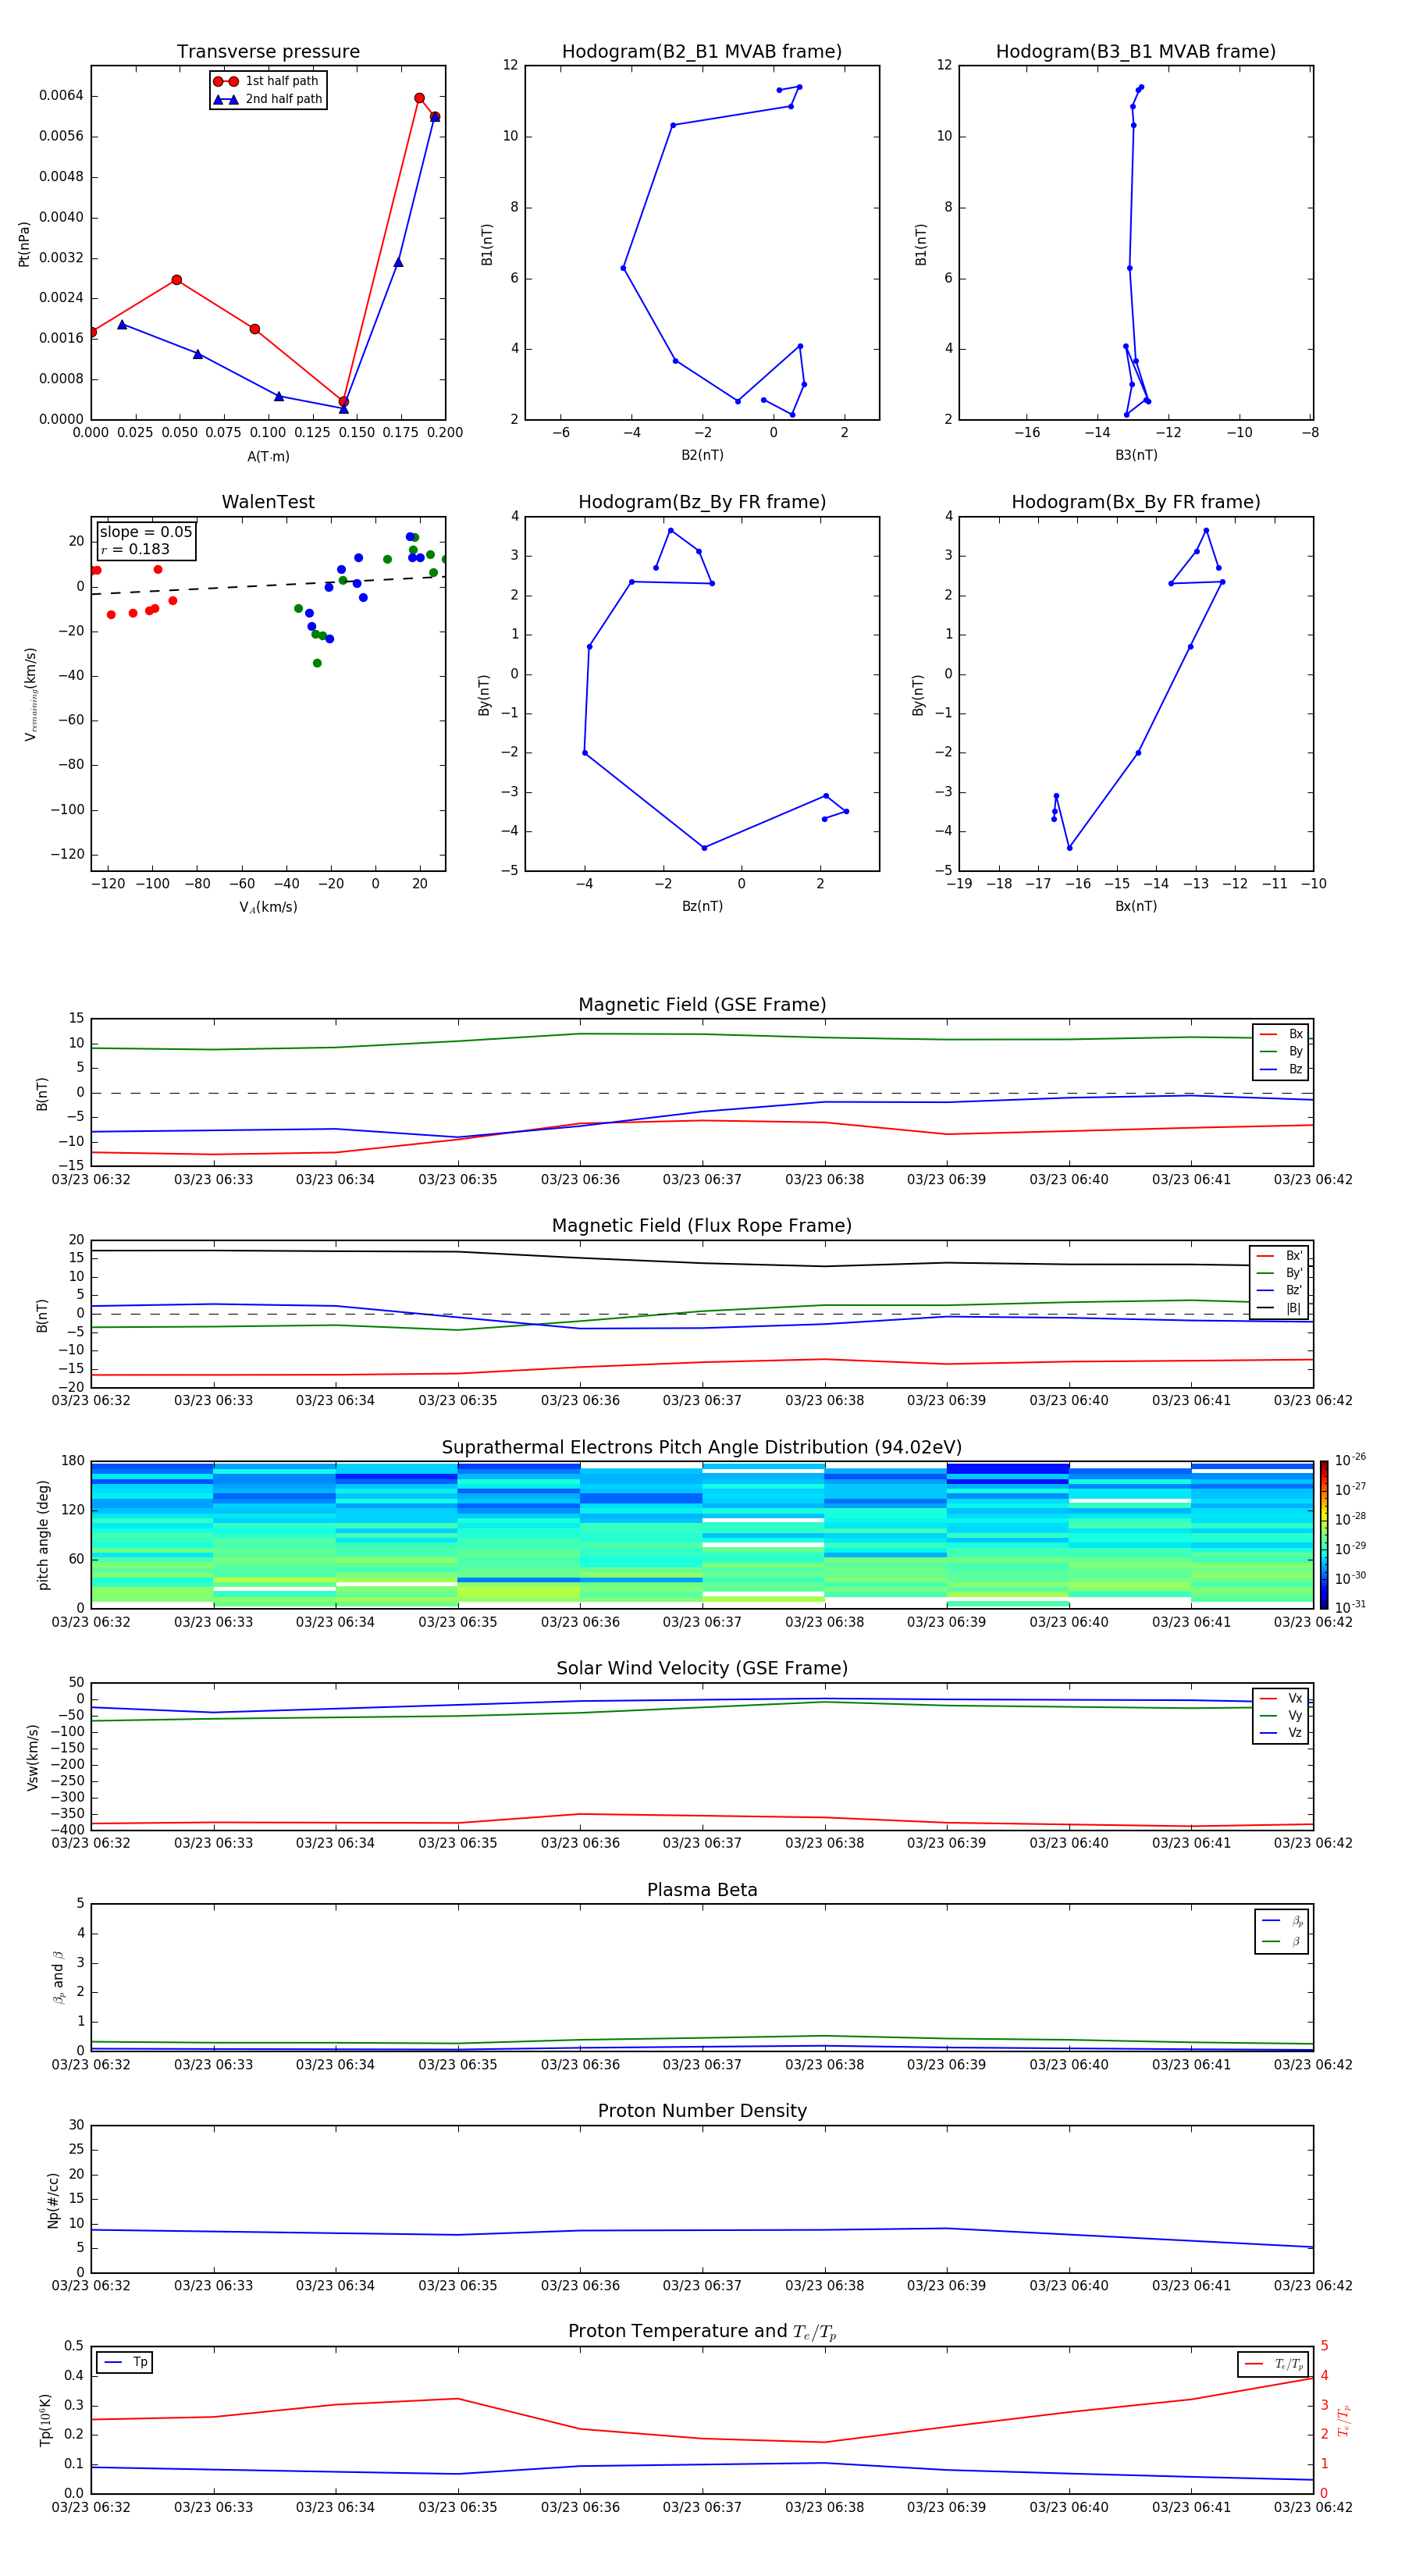Click the 'Transverse pressure' plot title
The image size is (1405, 2576).
click(x=268, y=52)
